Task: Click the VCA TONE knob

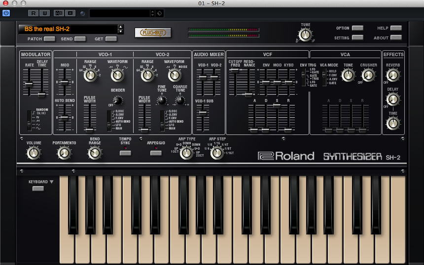Action: click(x=348, y=75)
